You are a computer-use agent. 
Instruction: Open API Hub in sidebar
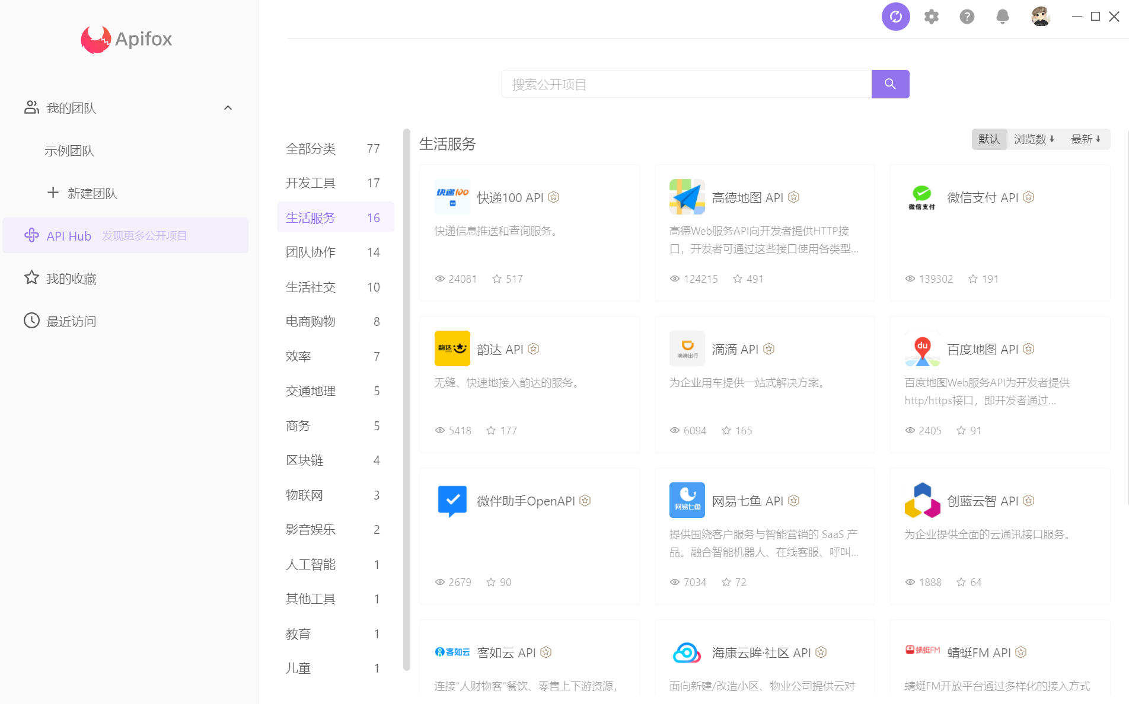coord(125,236)
